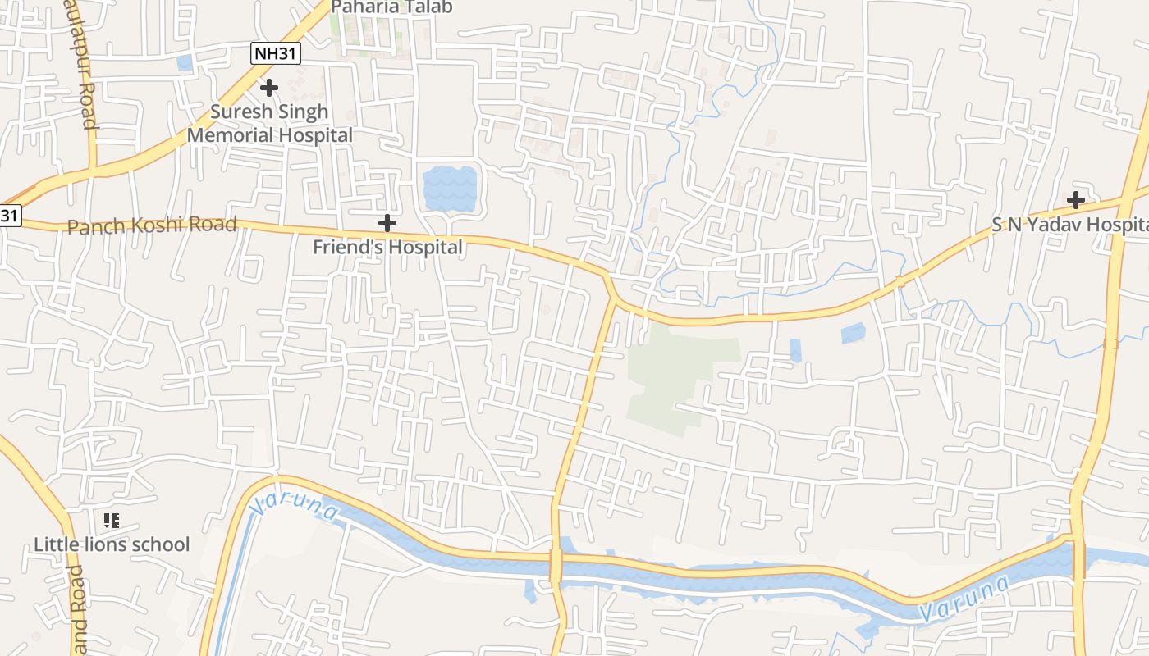Viewport: 1149px width, 656px height.
Task: Select the Suresh Singh Memorial Hospital label
Action: [270, 123]
